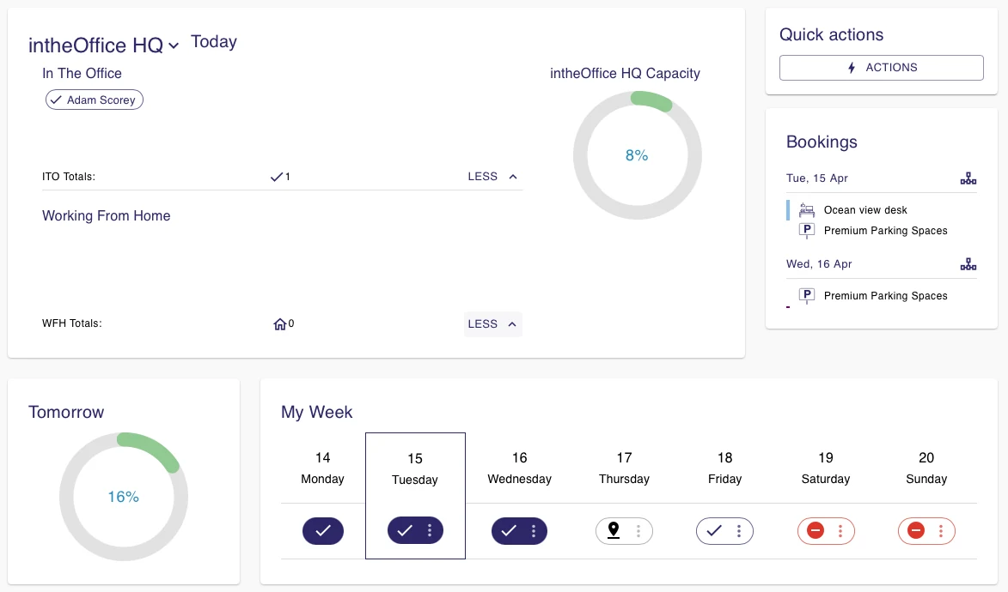The width and height of the screenshot is (1008, 592).
Task: Select the 14 Monday day header
Action: [x=323, y=468]
